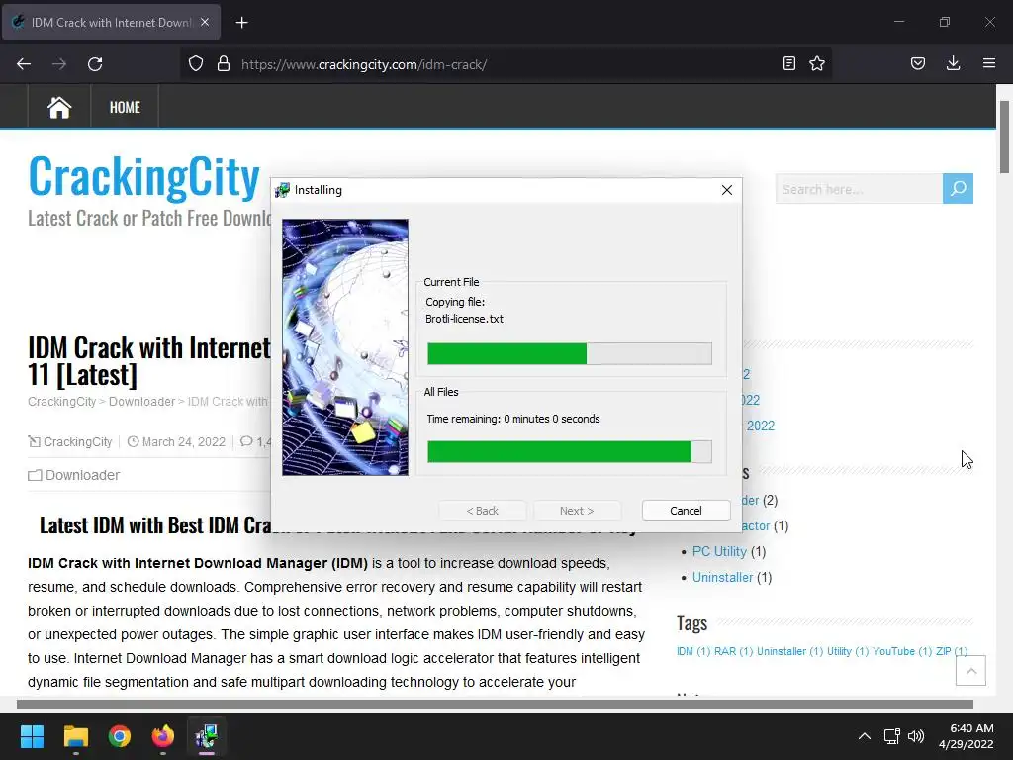
Task: Click the disabled Back button in installer
Action: [483, 511]
